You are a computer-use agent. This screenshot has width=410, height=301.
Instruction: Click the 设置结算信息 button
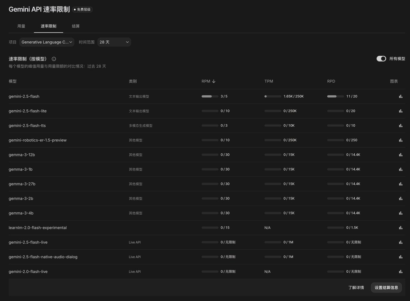(x=386, y=288)
